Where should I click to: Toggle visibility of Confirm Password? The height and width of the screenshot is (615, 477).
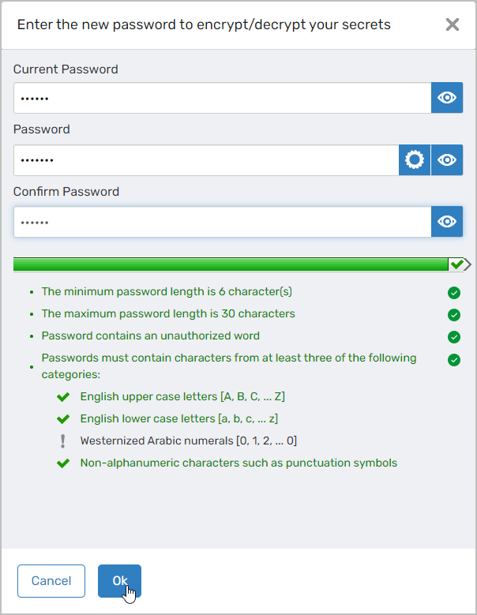(447, 222)
